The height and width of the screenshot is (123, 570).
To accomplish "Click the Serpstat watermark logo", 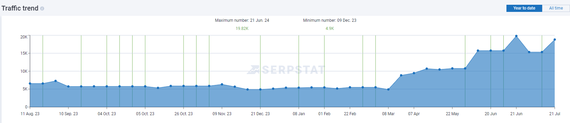I will [x=286, y=70].
